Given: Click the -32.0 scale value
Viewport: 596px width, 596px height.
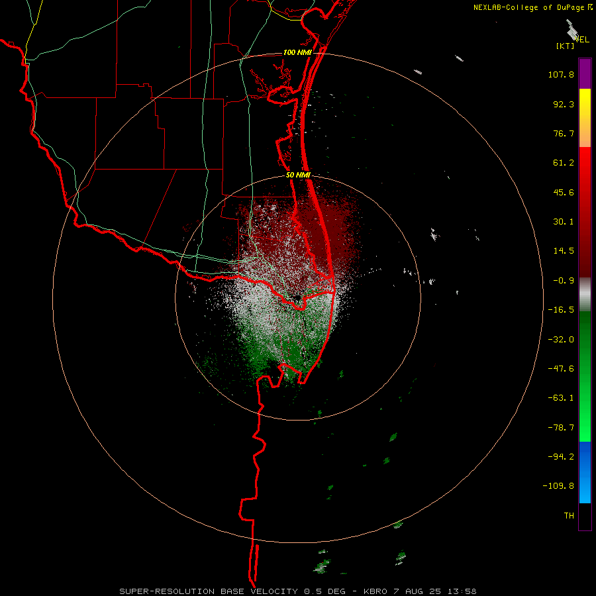Looking at the screenshot, I should (561, 340).
